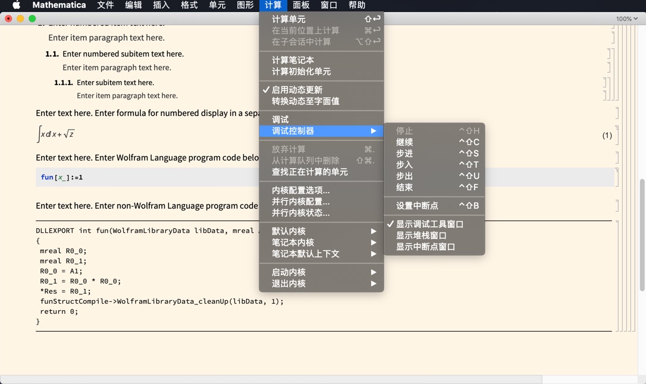Screen dimensions: 646x384
Task: Open the 窗口 menu
Action: click(x=329, y=5)
